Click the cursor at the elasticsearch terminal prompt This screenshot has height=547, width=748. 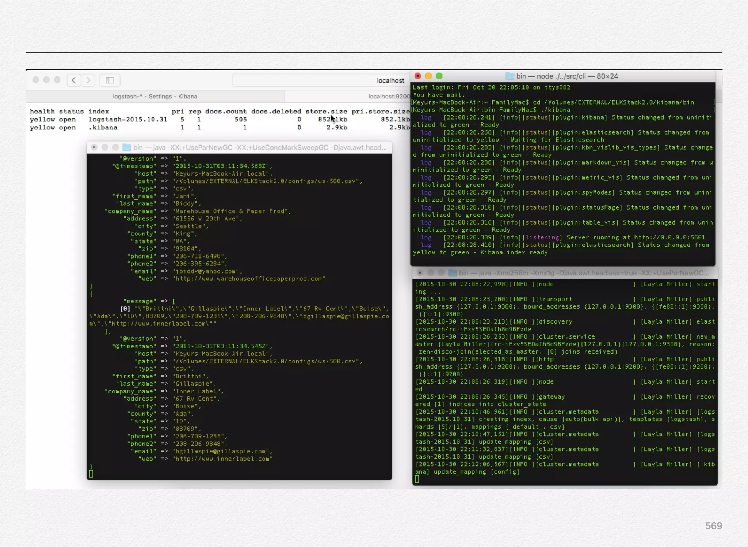[x=417, y=479]
